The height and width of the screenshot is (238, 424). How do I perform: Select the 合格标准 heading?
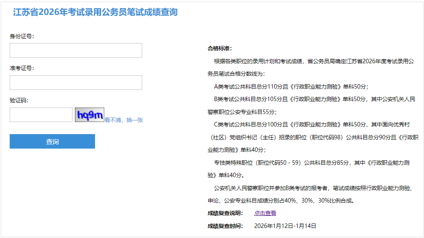coord(219,48)
